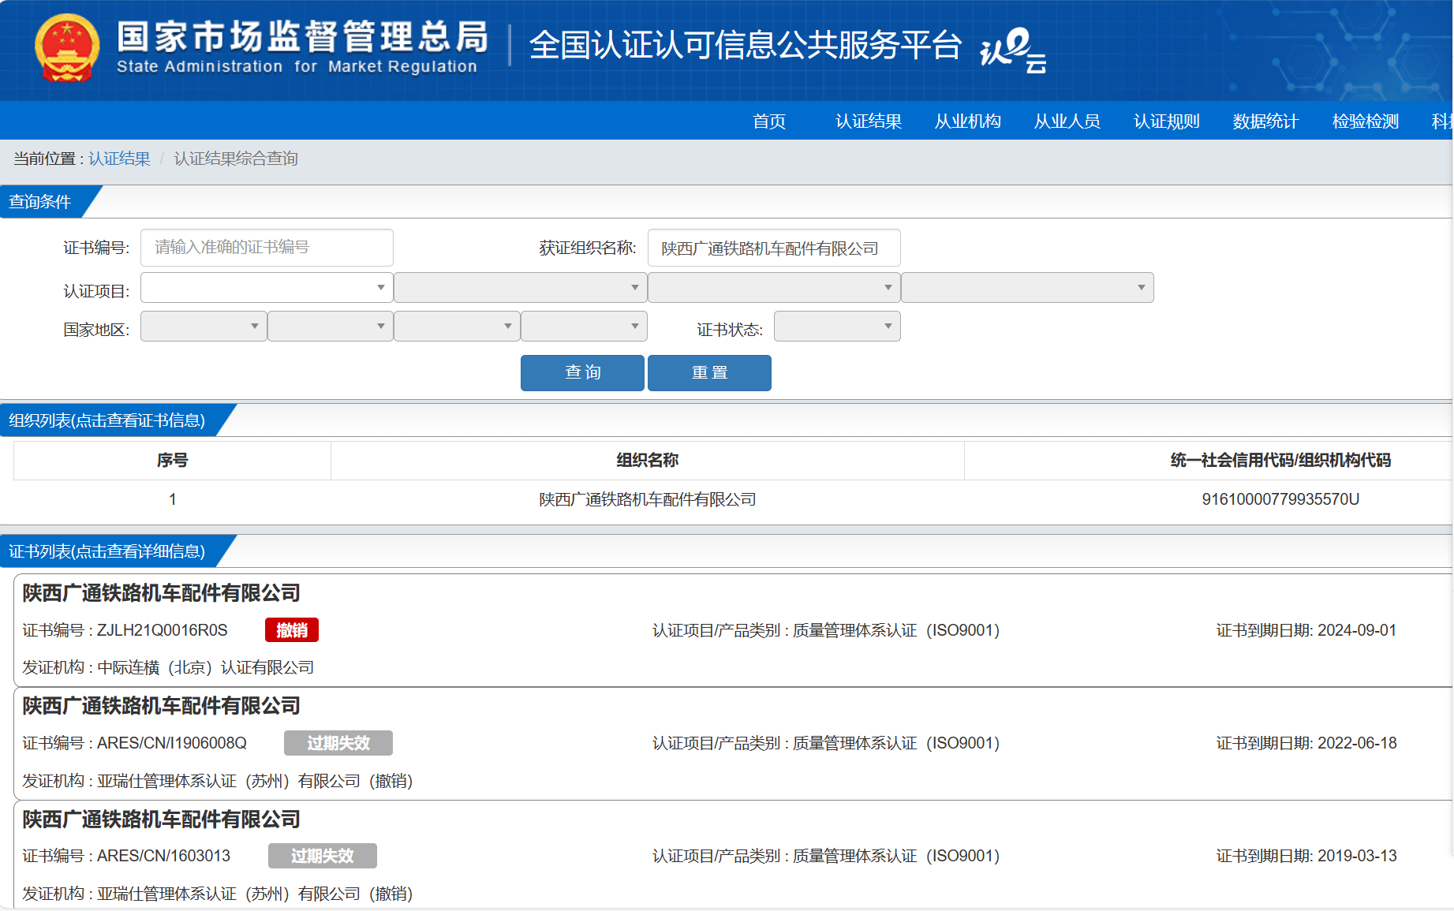This screenshot has width=1454, height=911.
Task: Expand the second 认证项目 dropdown
Action: click(x=521, y=287)
